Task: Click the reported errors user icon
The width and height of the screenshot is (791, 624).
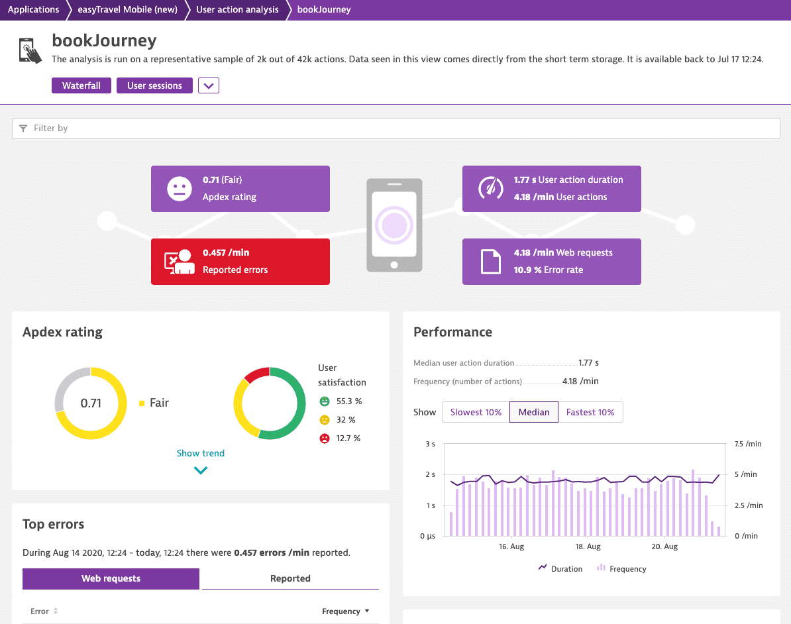Action: [x=179, y=262]
